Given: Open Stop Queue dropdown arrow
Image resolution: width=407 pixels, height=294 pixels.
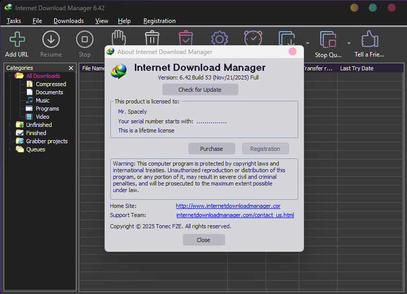Looking at the screenshot, I should point(349,43).
